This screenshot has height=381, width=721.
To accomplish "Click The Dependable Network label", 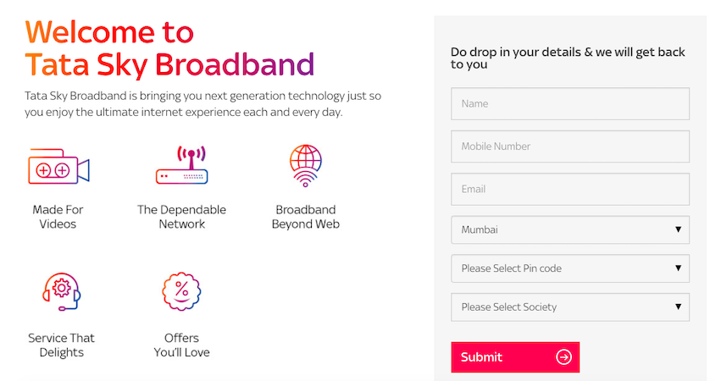I will click(181, 217).
